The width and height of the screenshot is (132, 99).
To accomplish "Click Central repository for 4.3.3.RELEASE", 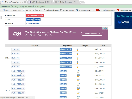I will [63, 88].
